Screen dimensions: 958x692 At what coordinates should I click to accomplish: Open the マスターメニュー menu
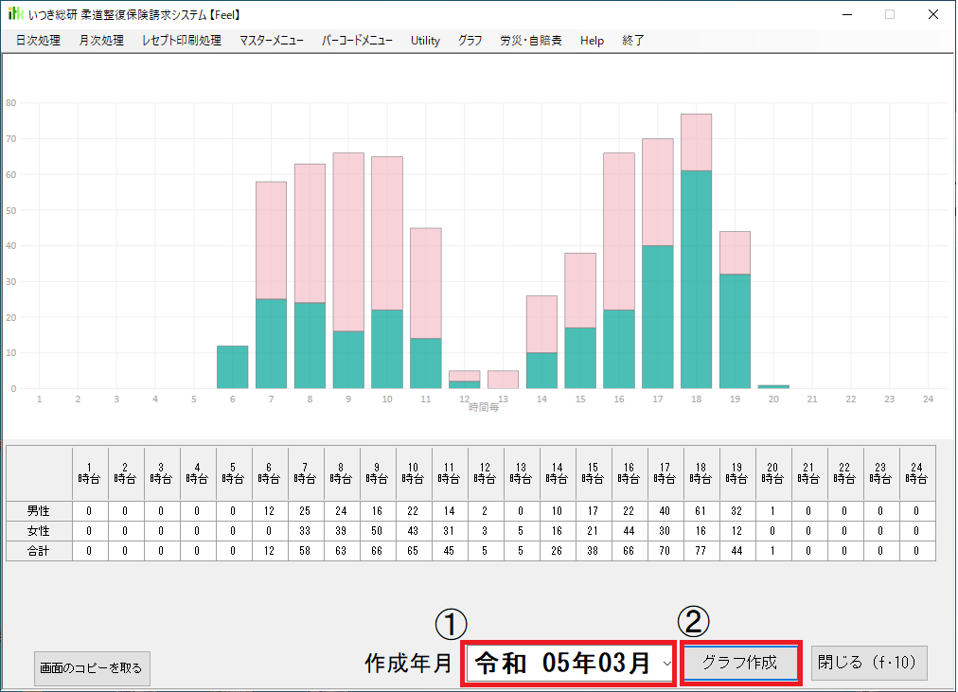pos(272,41)
